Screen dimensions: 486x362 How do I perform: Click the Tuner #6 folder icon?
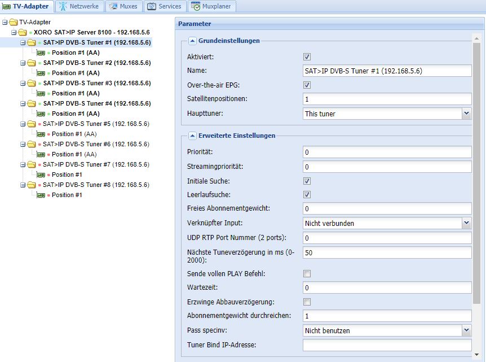(x=32, y=144)
